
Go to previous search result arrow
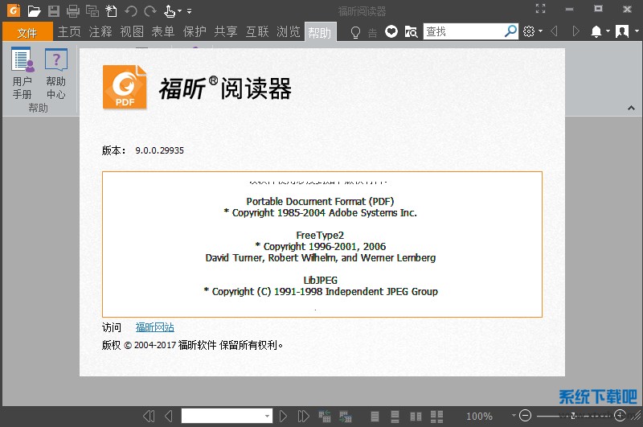pyautogui.click(x=554, y=31)
